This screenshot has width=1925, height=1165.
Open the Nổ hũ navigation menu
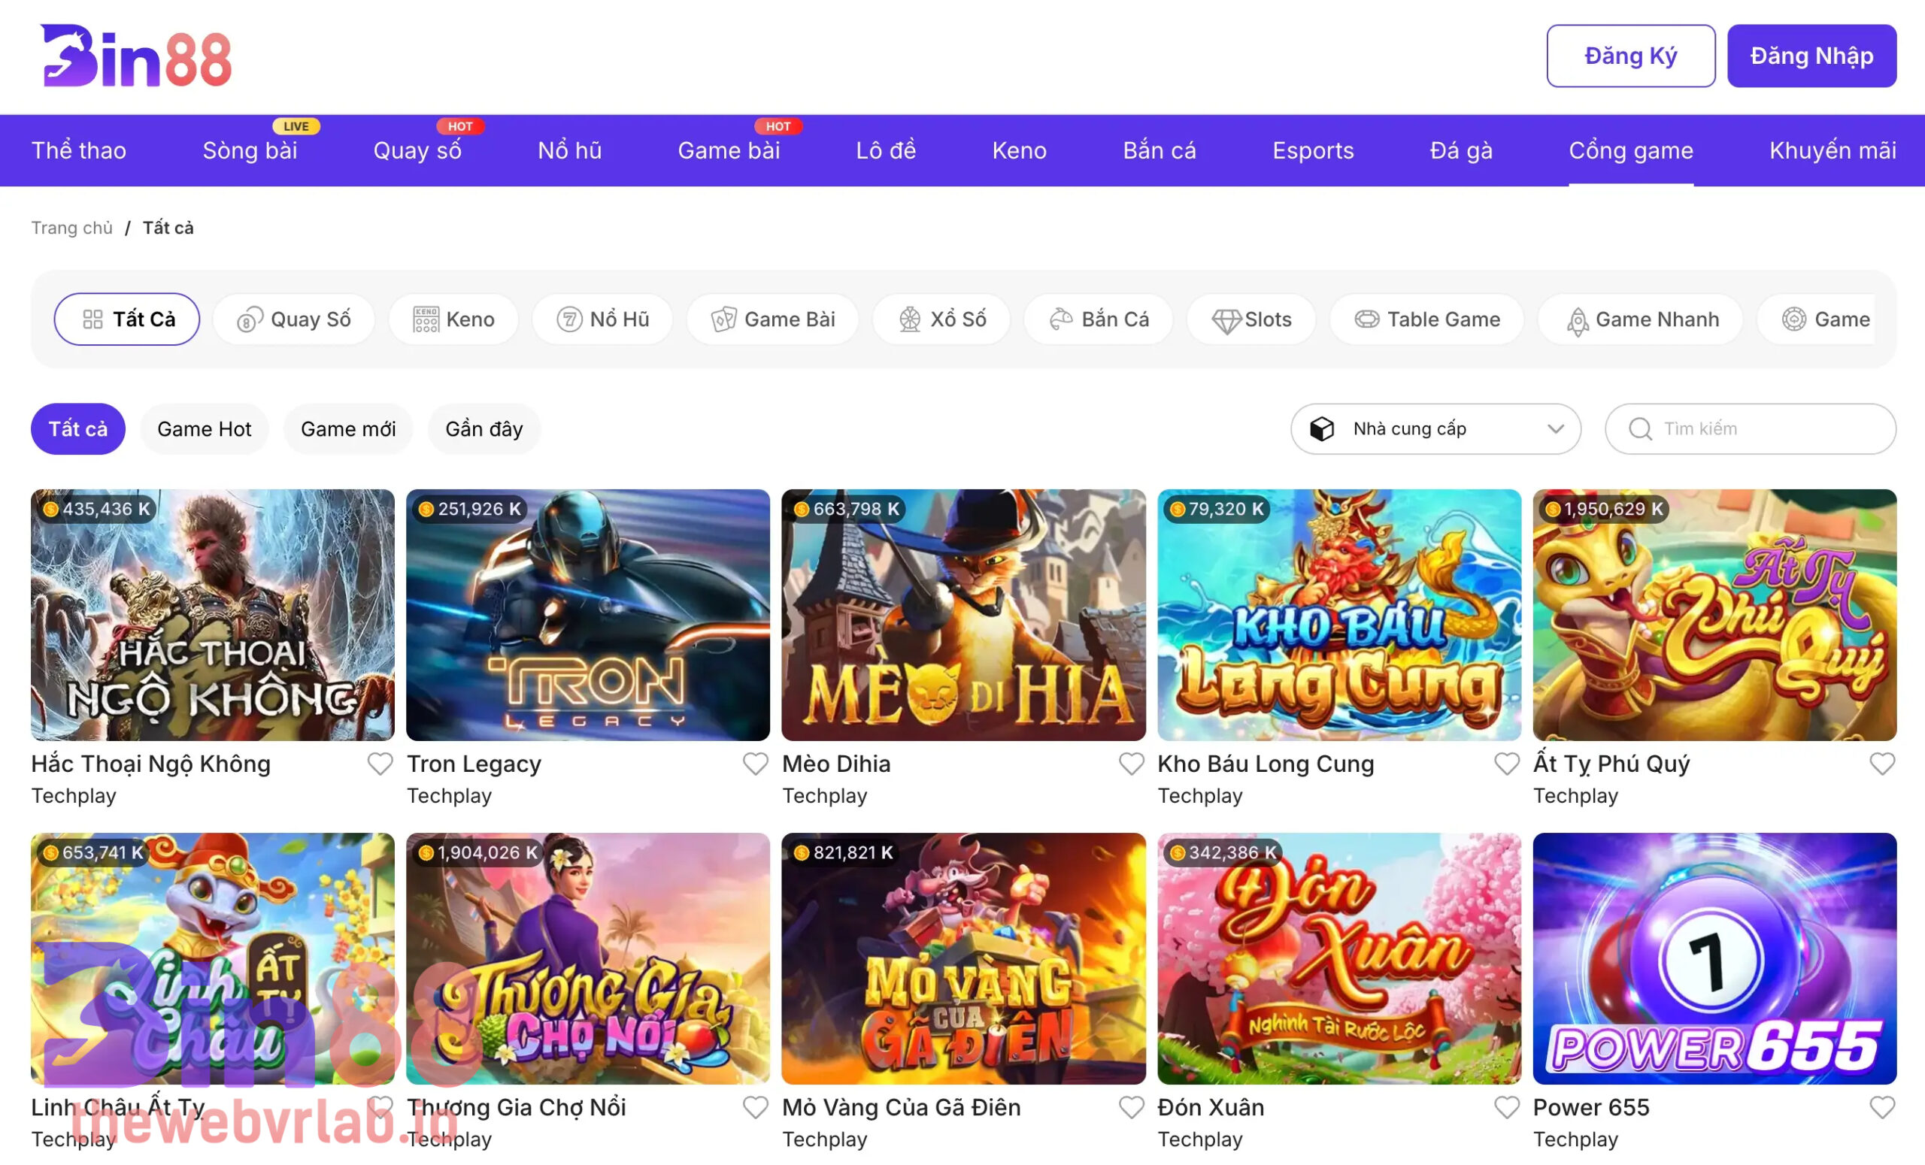point(569,150)
